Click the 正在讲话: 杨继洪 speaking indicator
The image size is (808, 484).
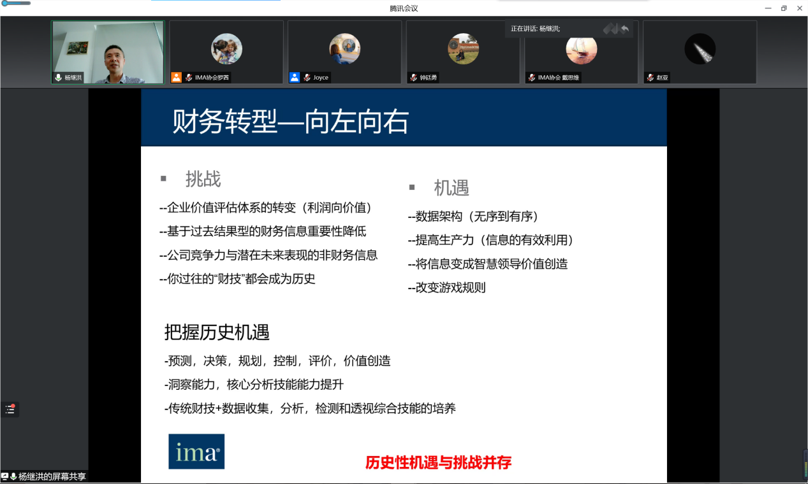click(x=536, y=29)
